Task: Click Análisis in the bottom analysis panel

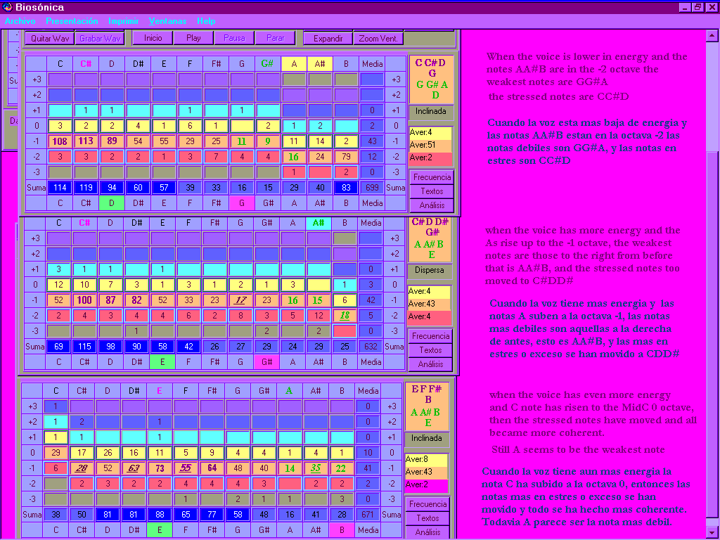Action: coord(428,532)
